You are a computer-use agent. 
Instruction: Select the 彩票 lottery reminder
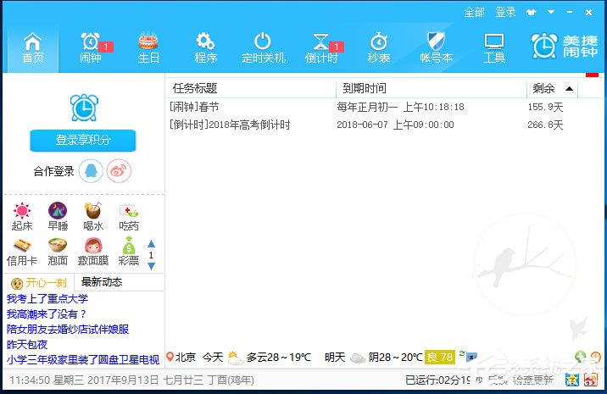[x=129, y=252]
